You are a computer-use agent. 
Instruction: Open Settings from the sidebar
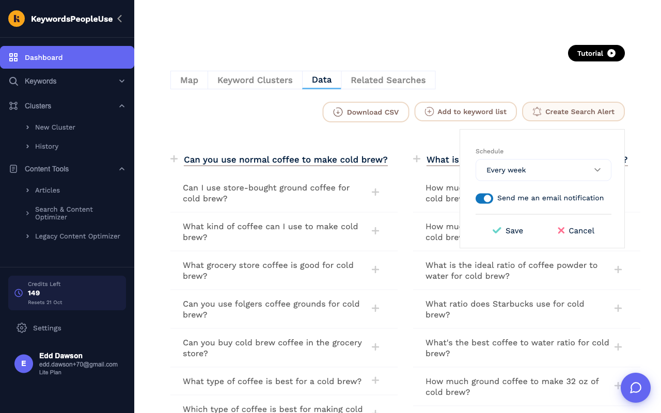[x=47, y=328]
